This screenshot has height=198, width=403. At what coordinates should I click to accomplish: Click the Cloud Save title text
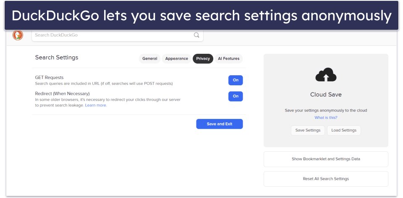click(x=326, y=95)
